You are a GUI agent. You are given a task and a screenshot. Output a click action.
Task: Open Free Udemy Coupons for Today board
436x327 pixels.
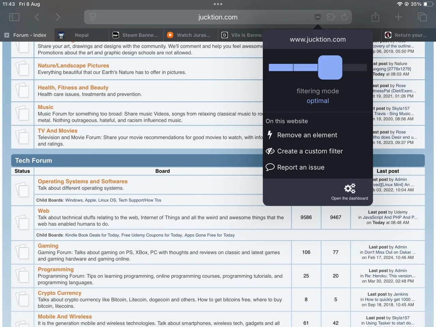152,235
